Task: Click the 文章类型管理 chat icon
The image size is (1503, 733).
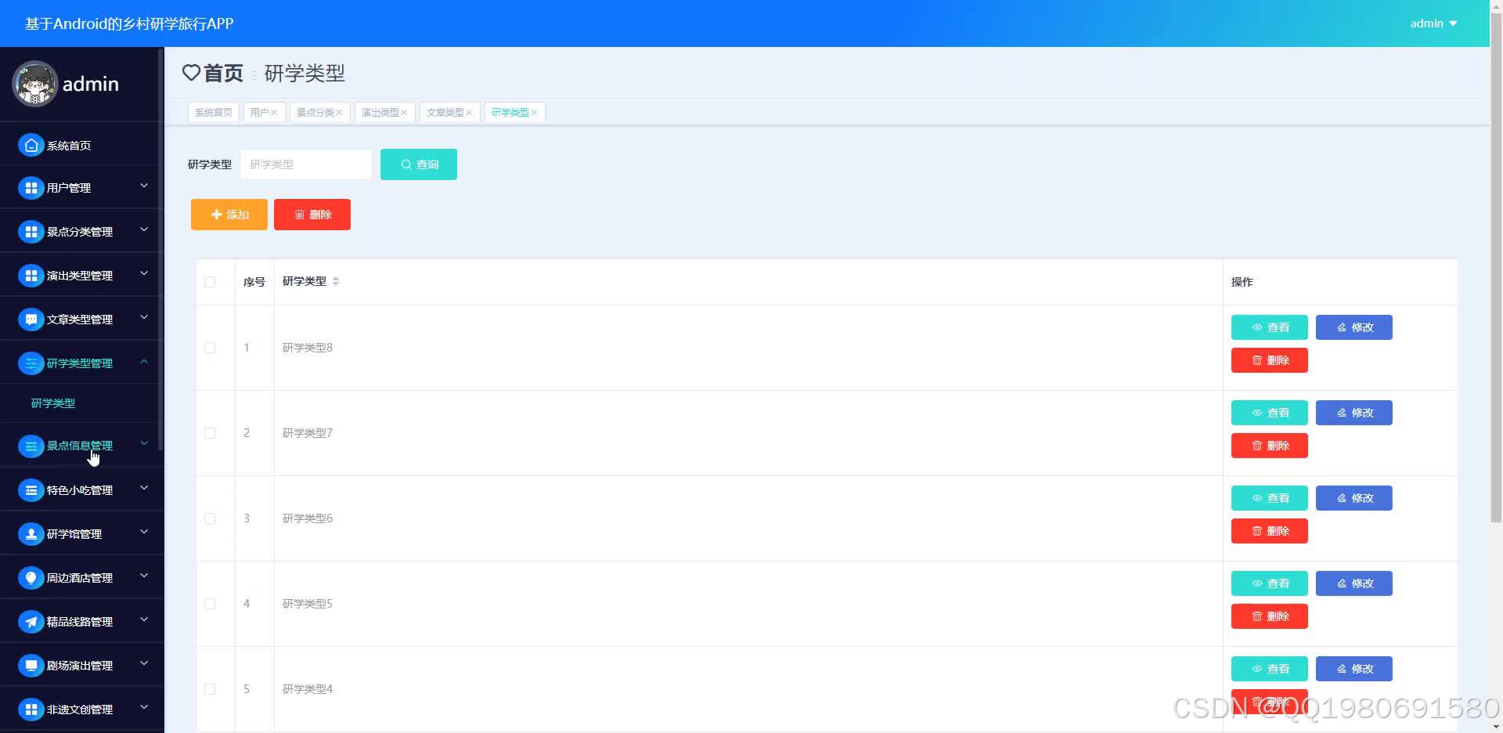Action: [31, 320]
